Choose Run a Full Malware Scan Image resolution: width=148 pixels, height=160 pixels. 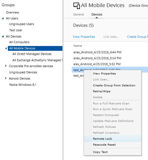[x=112, y=104]
